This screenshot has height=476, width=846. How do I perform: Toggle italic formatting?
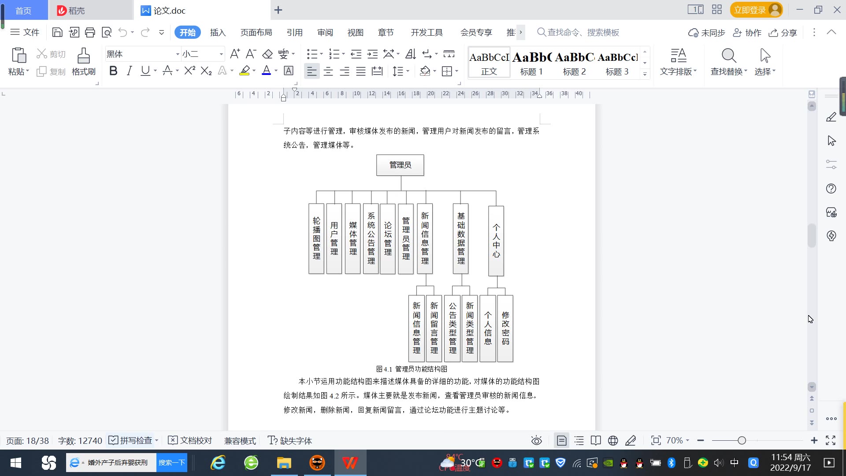tap(129, 71)
